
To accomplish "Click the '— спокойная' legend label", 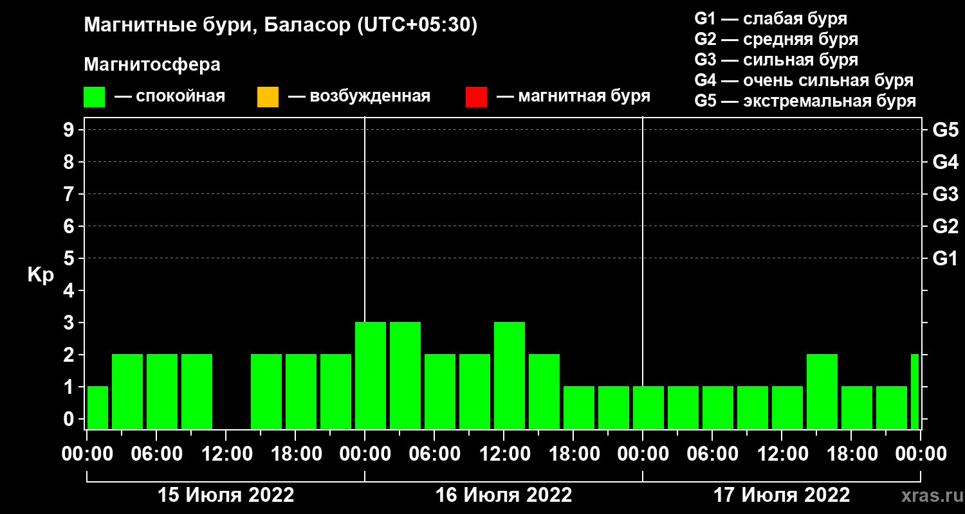I will [x=170, y=97].
